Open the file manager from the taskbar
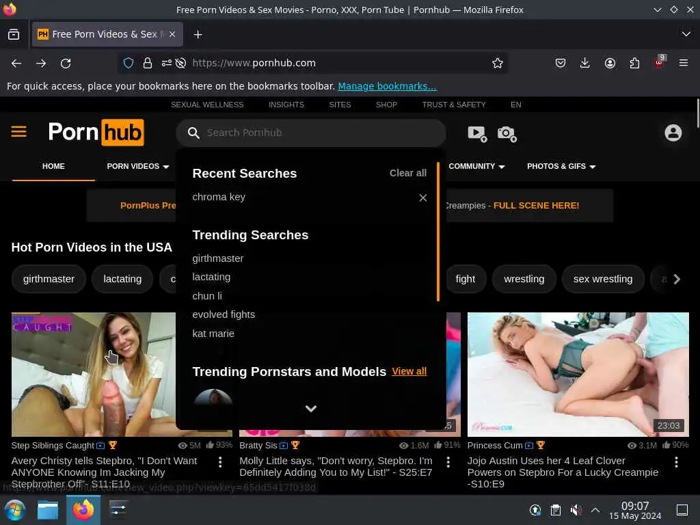The width and height of the screenshot is (700, 525). (x=48, y=510)
